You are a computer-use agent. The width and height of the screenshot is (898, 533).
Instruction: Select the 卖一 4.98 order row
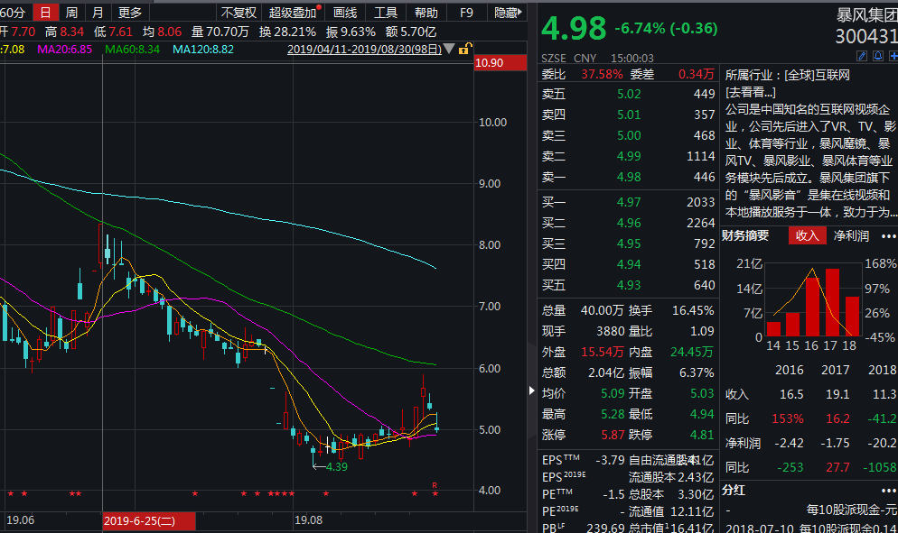[x=628, y=178]
